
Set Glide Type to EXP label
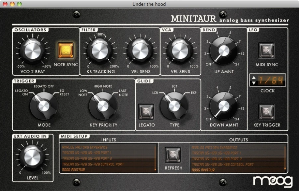[x=194, y=93]
